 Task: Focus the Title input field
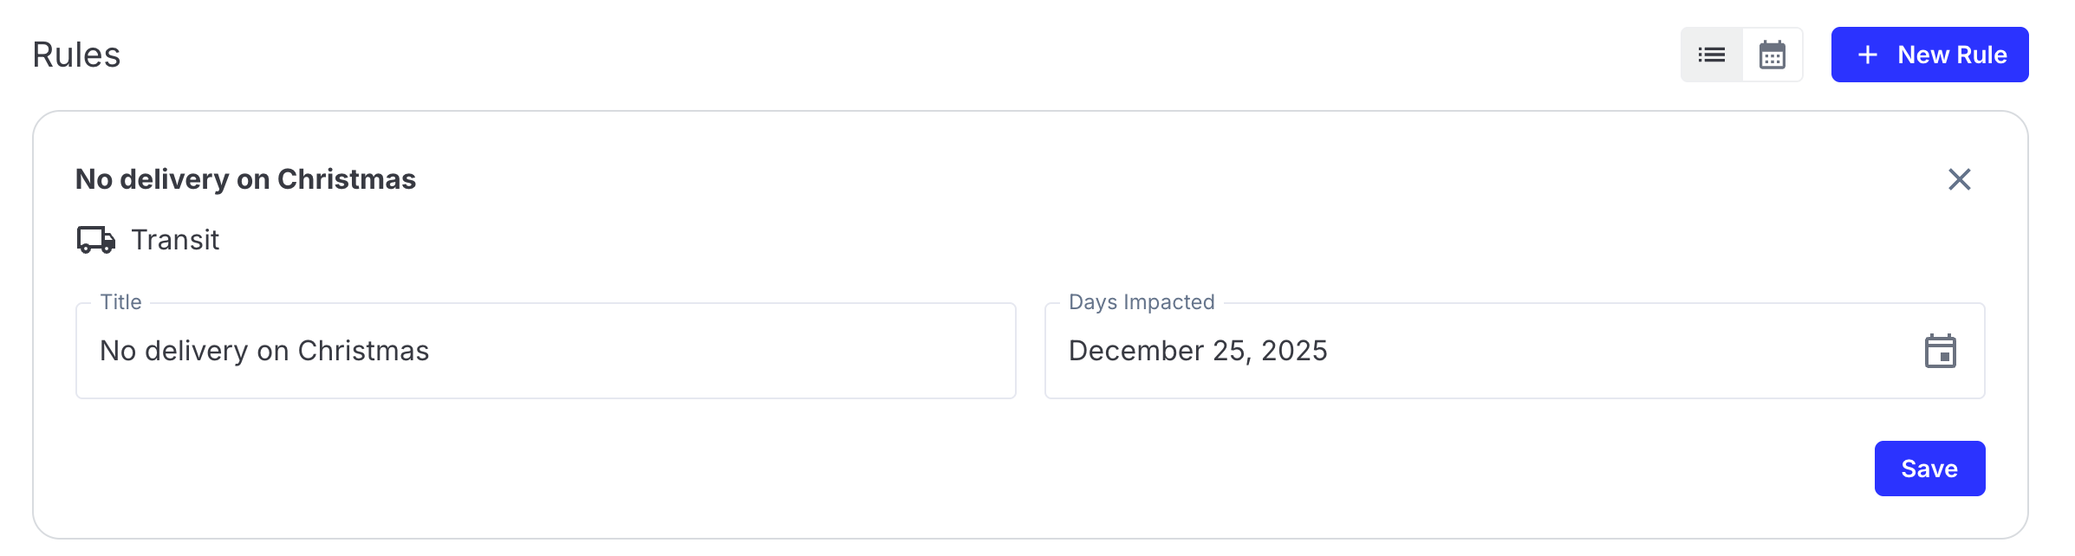pos(546,351)
